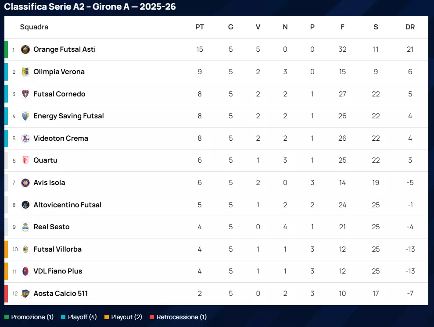Click the Orange Futsal Asti team logo

tap(25, 50)
